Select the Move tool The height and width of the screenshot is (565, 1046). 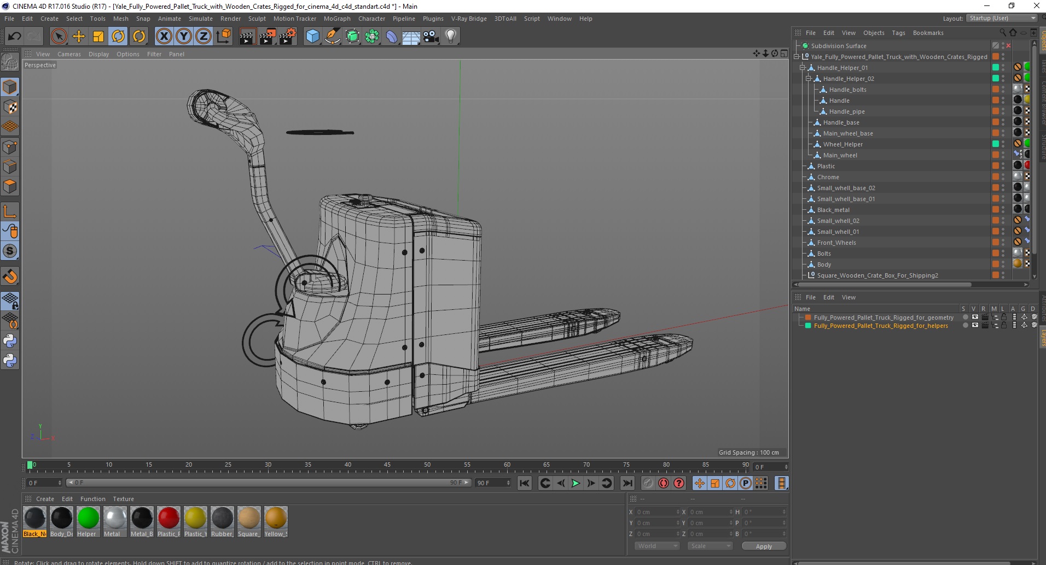(x=79, y=37)
